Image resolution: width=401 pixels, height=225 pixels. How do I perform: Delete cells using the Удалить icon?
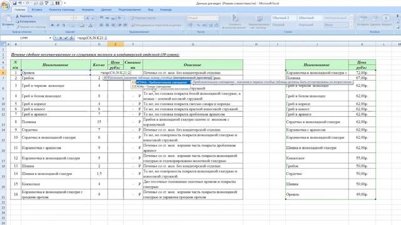click(x=375, y=21)
